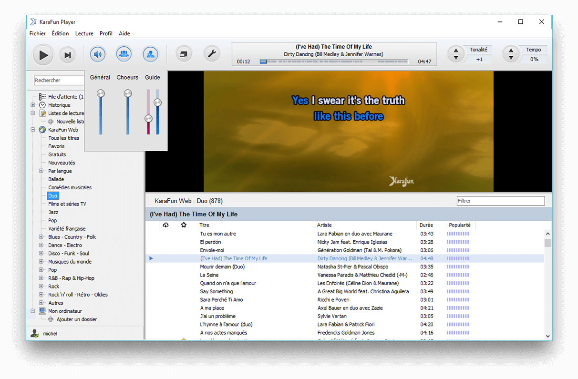Expand the Rock 'n' roll - Rétro node
This screenshot has width=578, height=379.
point(41,295)
